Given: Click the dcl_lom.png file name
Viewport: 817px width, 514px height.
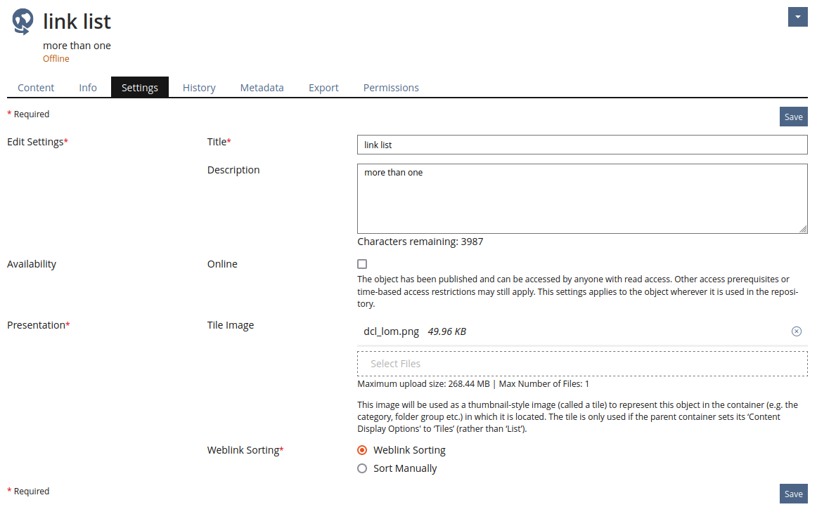Looking at the screenshot, I should tap(391, 331).
